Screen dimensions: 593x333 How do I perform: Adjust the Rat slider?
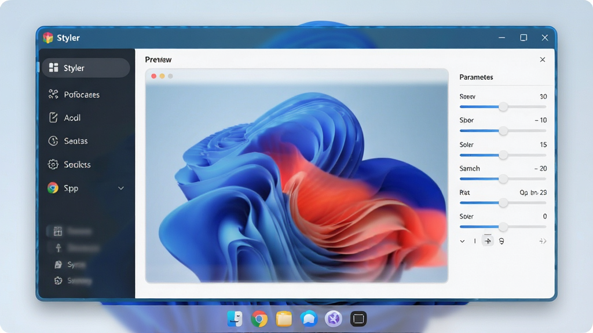(503, 203)
